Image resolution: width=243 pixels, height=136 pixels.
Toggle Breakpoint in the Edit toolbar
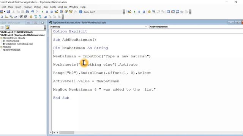click(31, 17)
